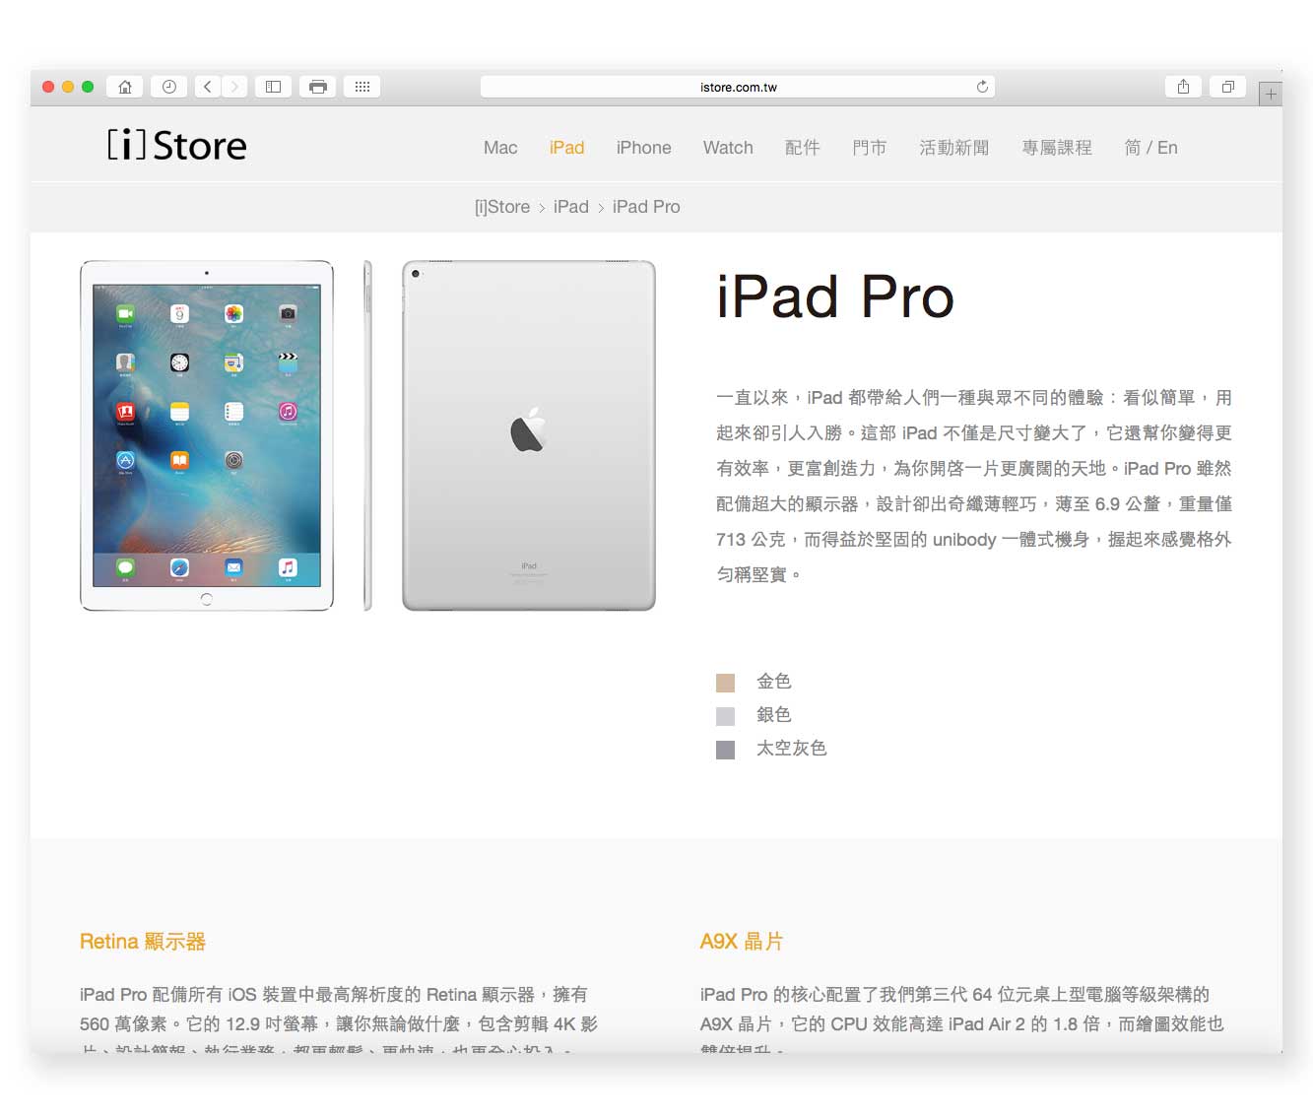Show all tabs overview icon
Viewport: 1313px width, 1117px height.
tap(1228, 87)
